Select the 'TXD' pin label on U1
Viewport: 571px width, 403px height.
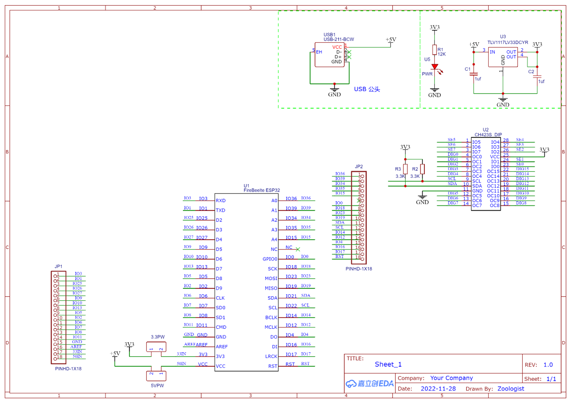click(x=220, y=210)
